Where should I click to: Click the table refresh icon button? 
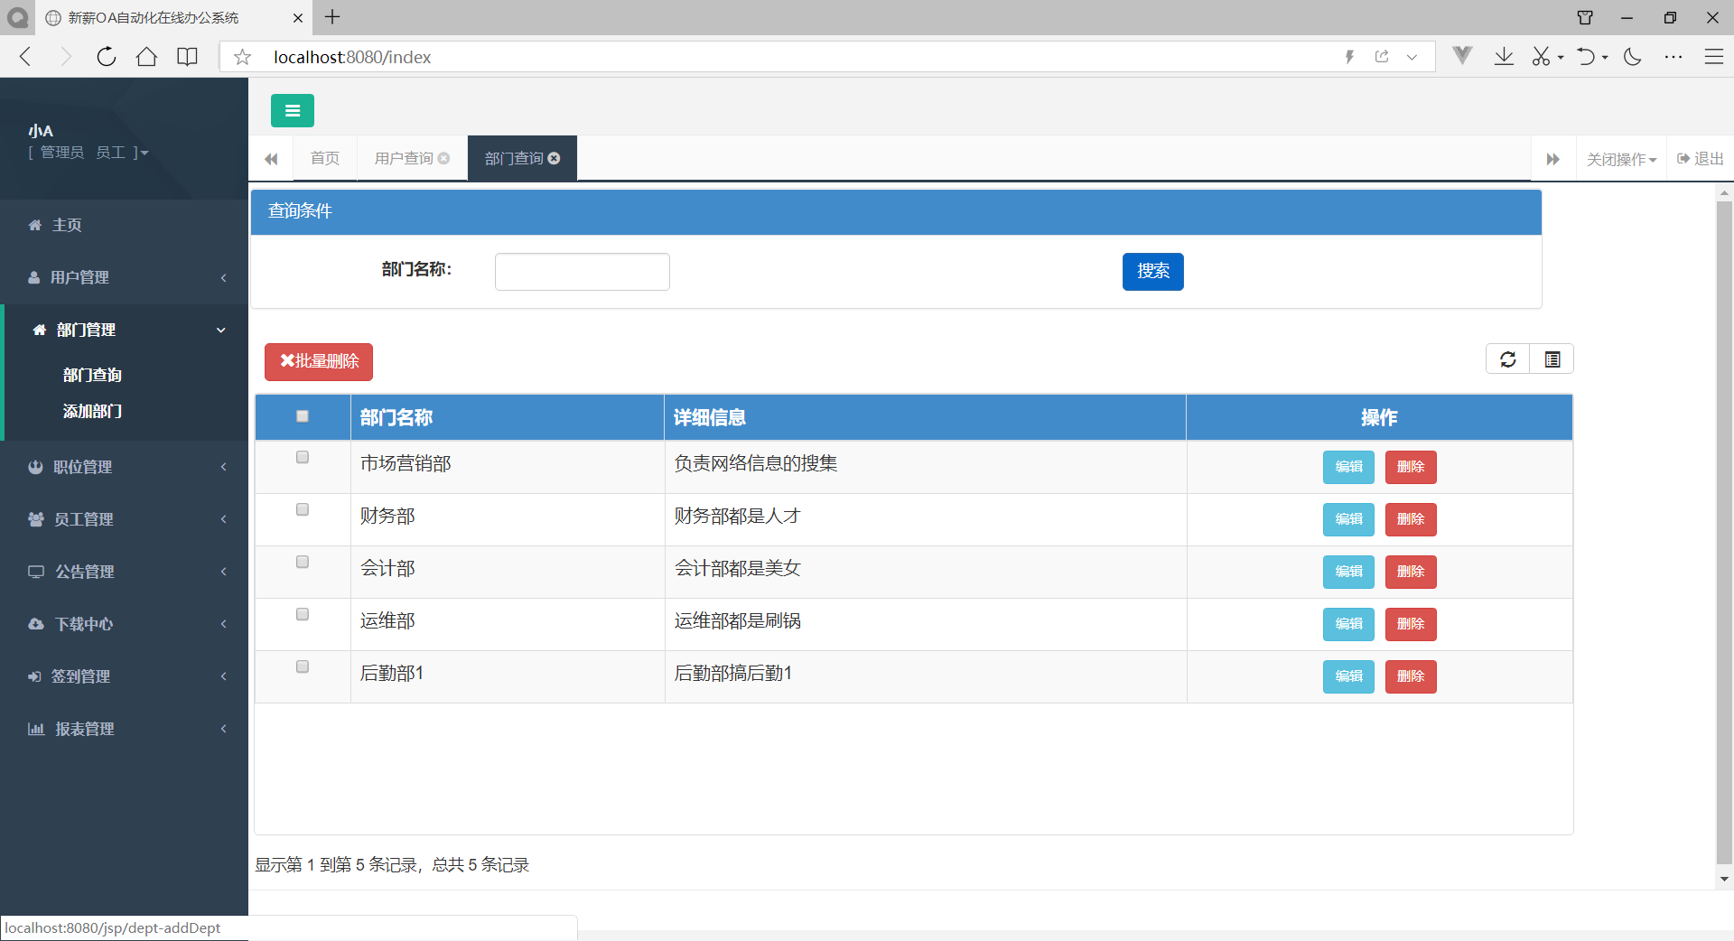point(1508,359)
